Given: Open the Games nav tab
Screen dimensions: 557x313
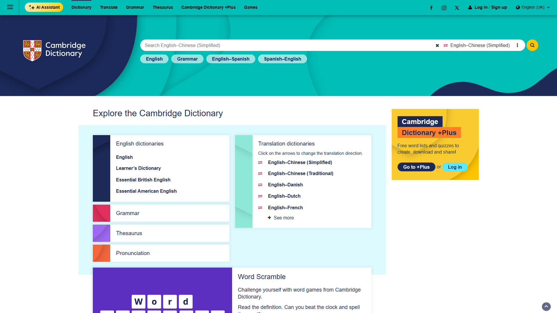Looking at the screenshot, I should tap(251, 7).
